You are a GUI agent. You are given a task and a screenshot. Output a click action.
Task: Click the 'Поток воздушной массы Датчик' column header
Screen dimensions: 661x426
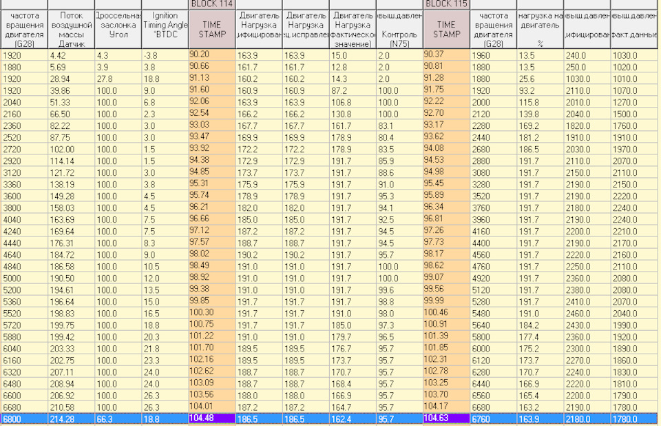(71, 29)
